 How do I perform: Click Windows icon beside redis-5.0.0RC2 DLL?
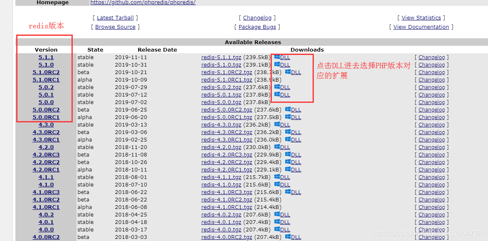pos(288,109)
